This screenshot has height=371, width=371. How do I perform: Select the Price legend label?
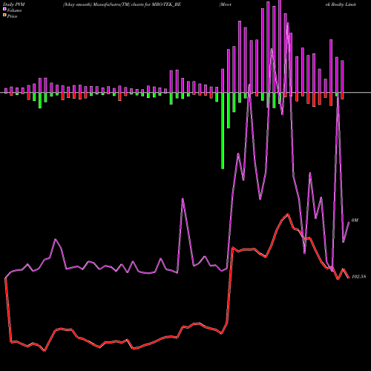point(12,16)
